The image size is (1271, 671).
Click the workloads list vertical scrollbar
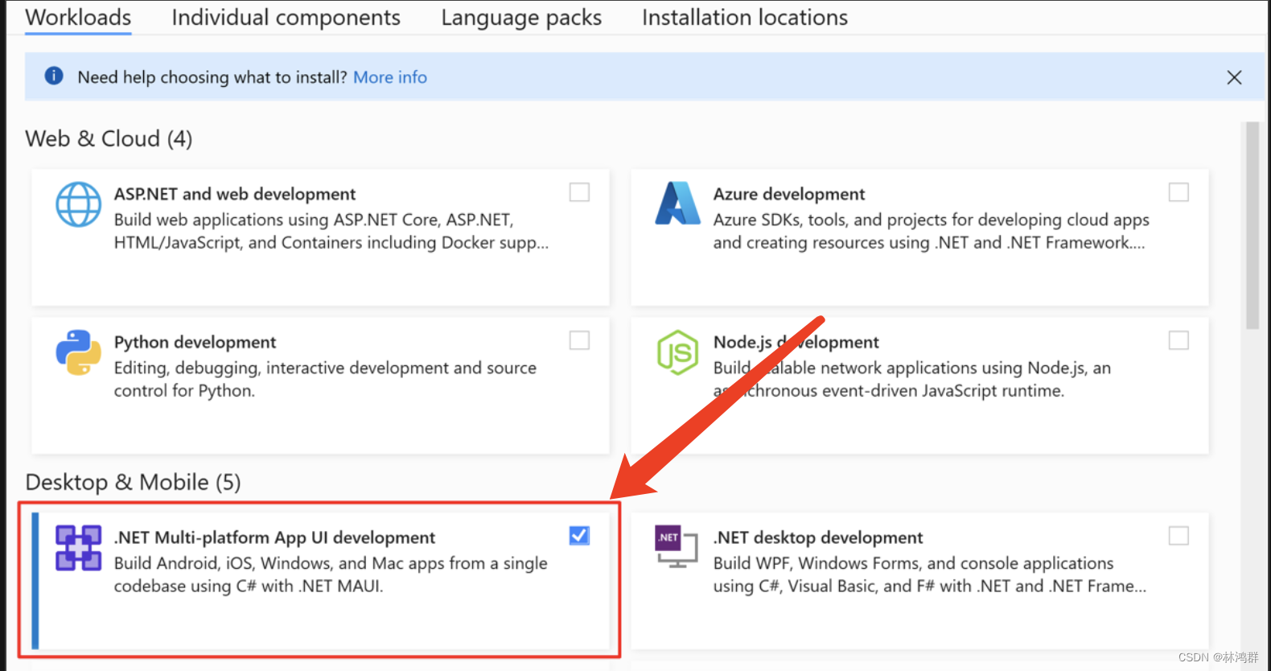click(1252, 225)
